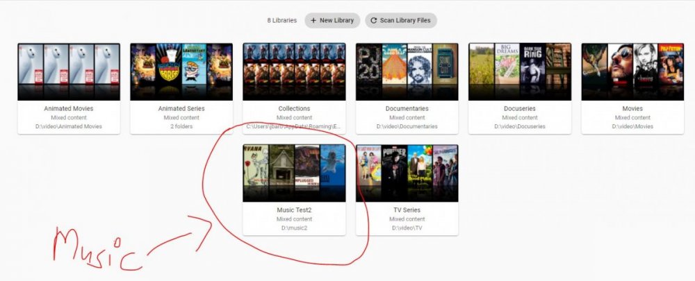Select the TV Series title text

point(407,210)
